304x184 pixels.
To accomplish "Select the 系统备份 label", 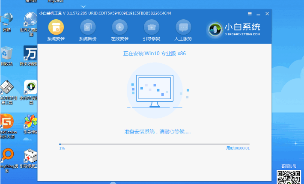I will (88, 39).
